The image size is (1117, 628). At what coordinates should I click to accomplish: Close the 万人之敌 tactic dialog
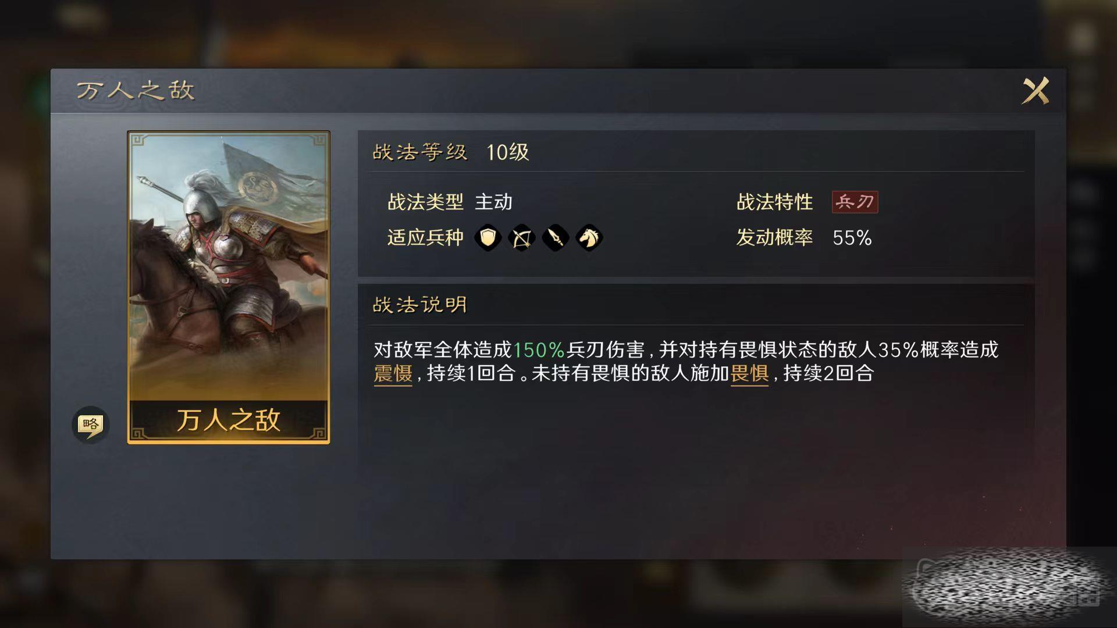1036,91
